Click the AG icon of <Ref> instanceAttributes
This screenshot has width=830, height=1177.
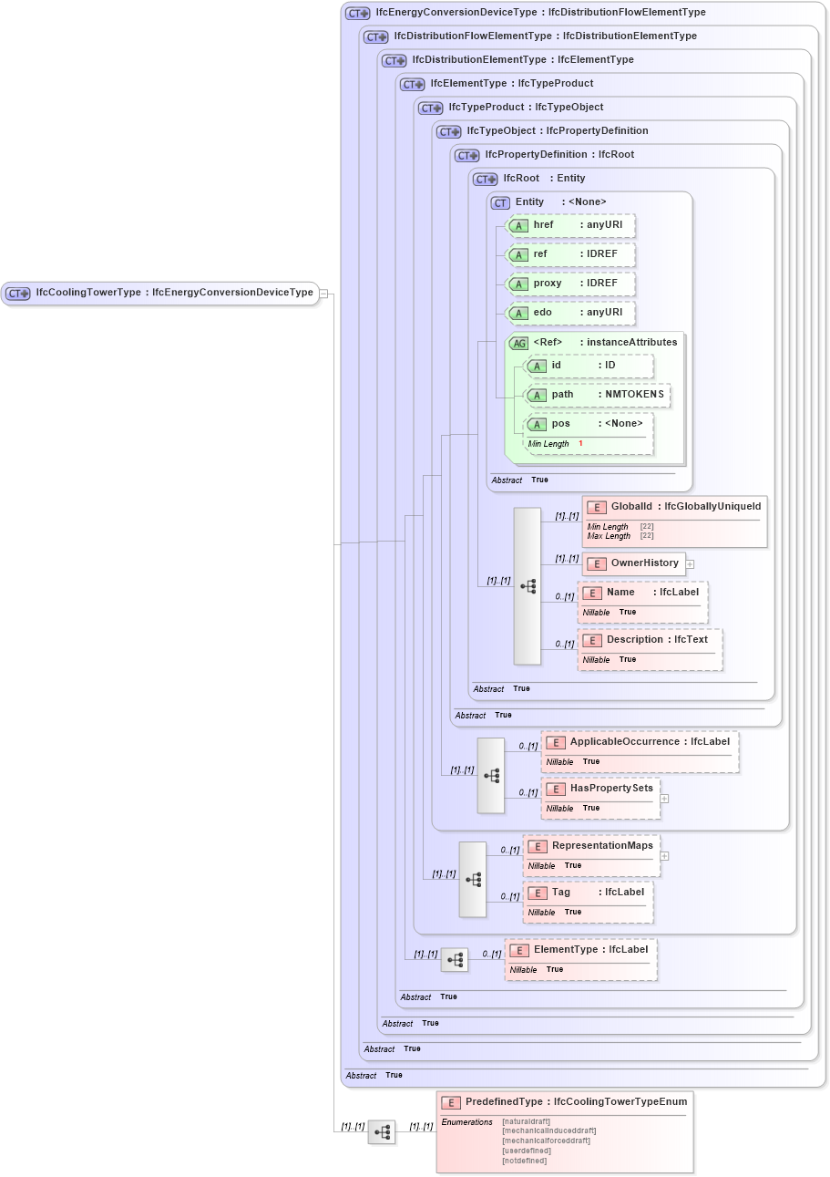coord(519,343)
